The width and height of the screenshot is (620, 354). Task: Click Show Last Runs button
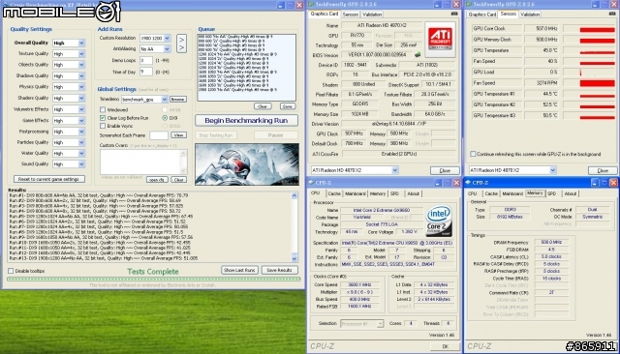pos(239,270)
